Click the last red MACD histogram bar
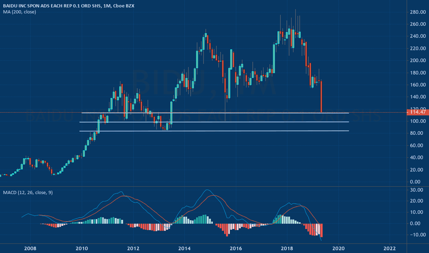Screen dimensions: 429x253 321,230
